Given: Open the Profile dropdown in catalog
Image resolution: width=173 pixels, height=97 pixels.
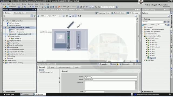Looking at the screenshot, I should pos(165,25).
